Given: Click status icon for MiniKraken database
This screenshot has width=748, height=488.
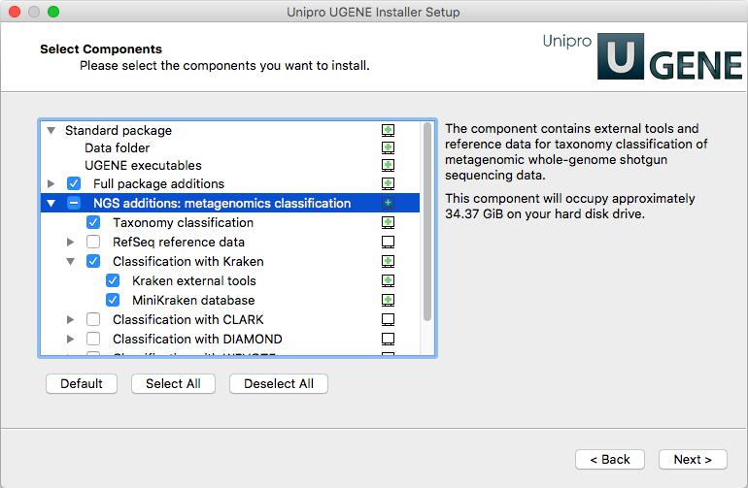Looking at the screenshot, I should pos(388,300).
